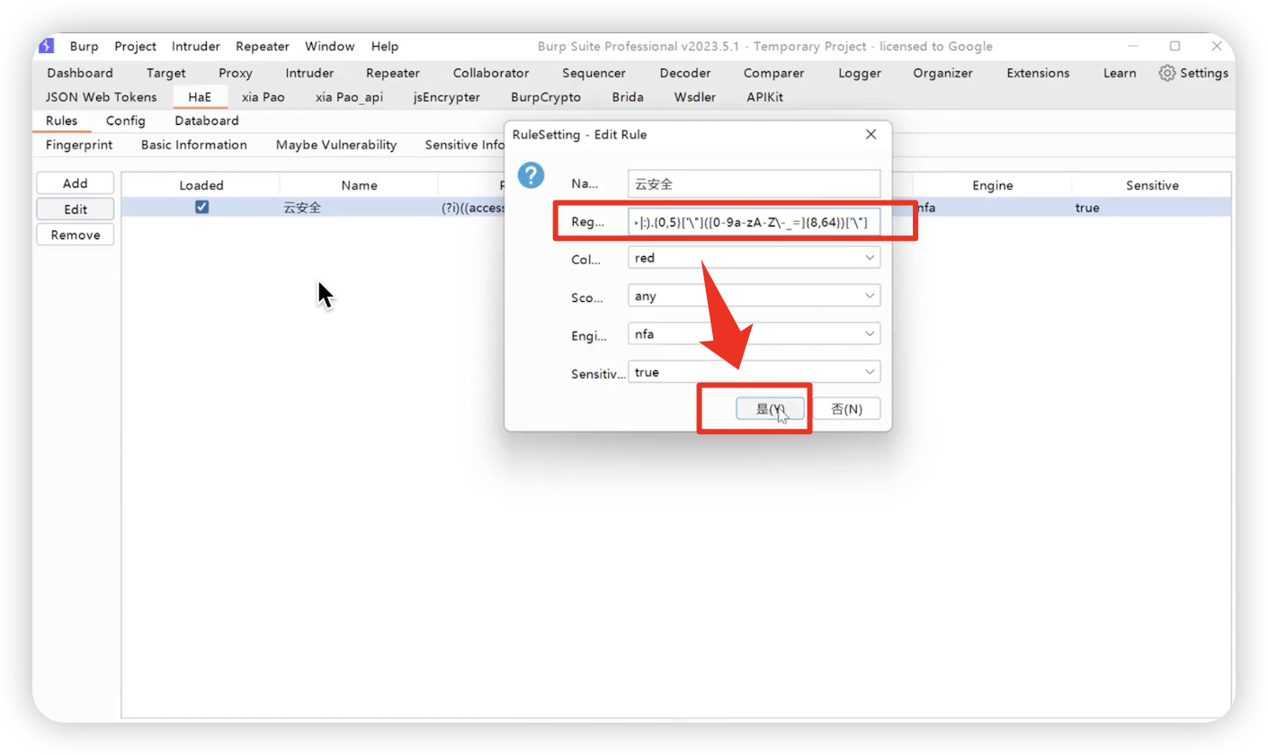Screen dimensions: 1268x755
Task: Open the Project menu
Action: pos(135,46)
